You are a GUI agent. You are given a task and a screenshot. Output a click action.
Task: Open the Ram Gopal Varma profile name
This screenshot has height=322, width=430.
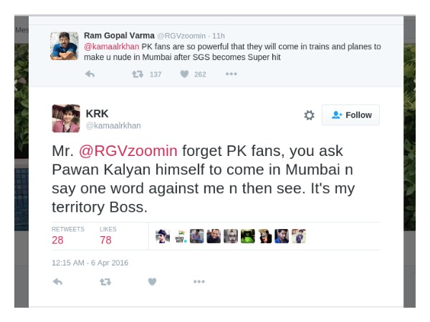tap(118, 35)
